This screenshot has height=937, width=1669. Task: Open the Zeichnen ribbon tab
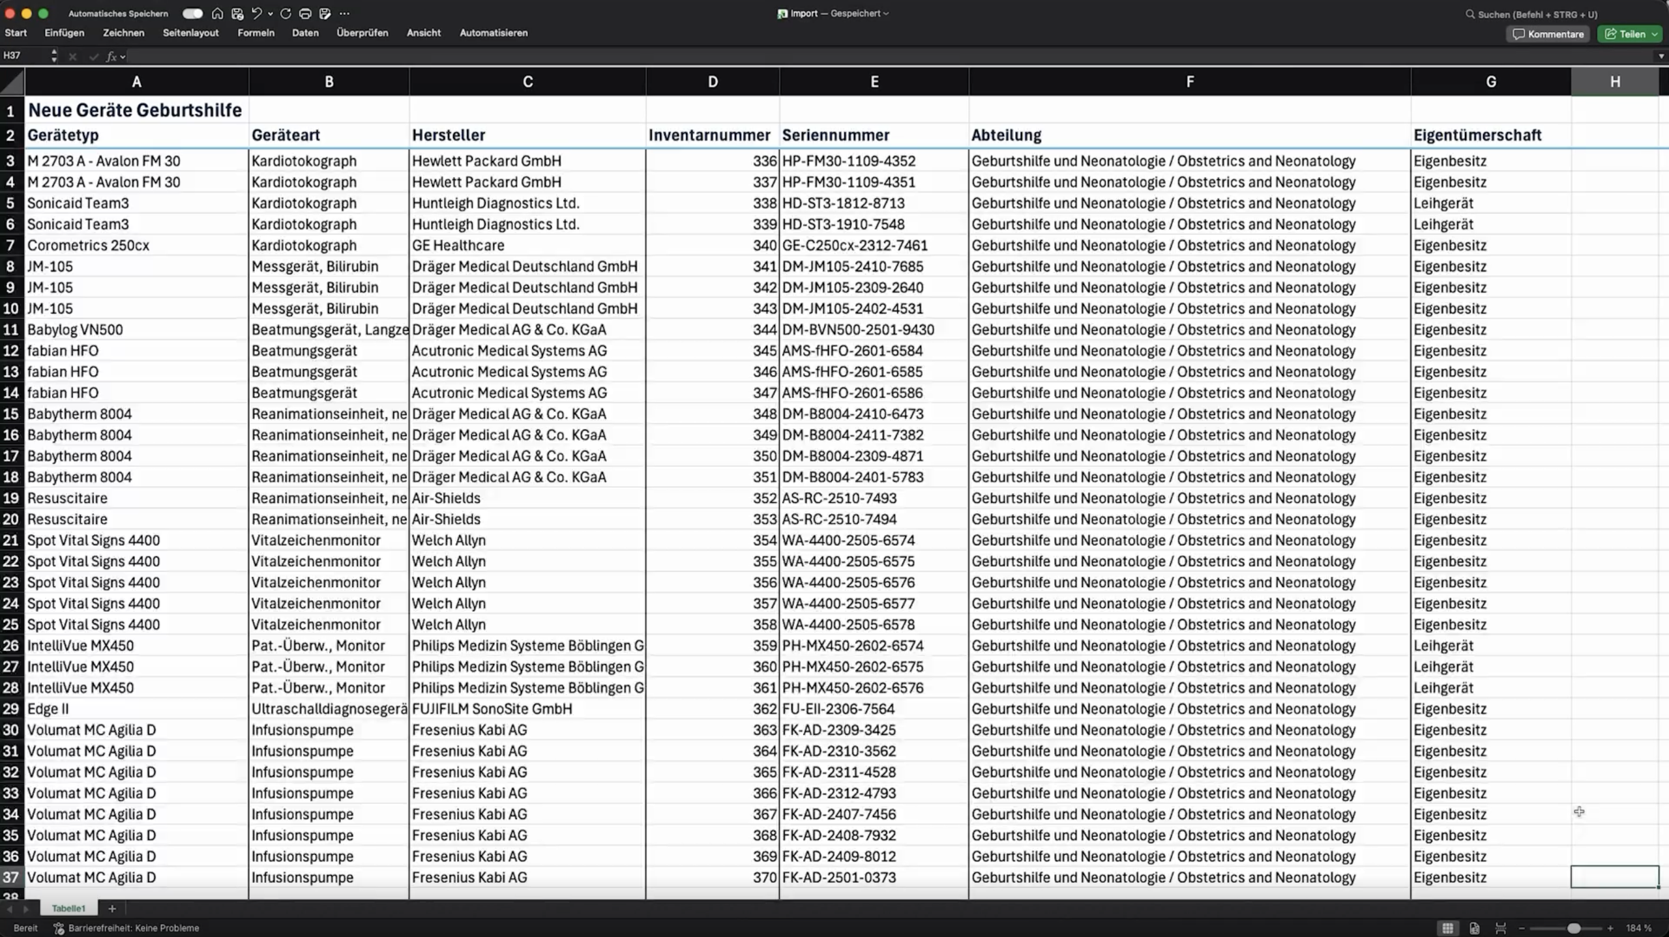[123, 33]
